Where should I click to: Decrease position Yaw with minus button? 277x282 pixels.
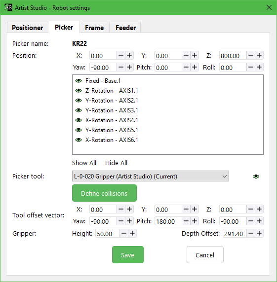121,67
